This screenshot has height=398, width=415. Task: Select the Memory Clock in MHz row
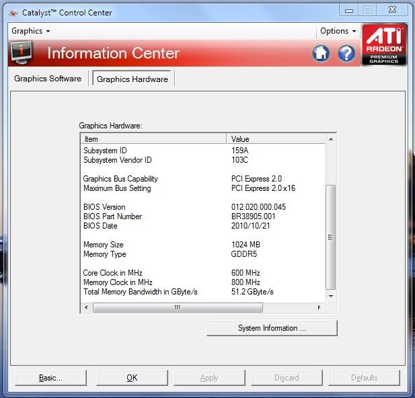click(x=202, y=282)
